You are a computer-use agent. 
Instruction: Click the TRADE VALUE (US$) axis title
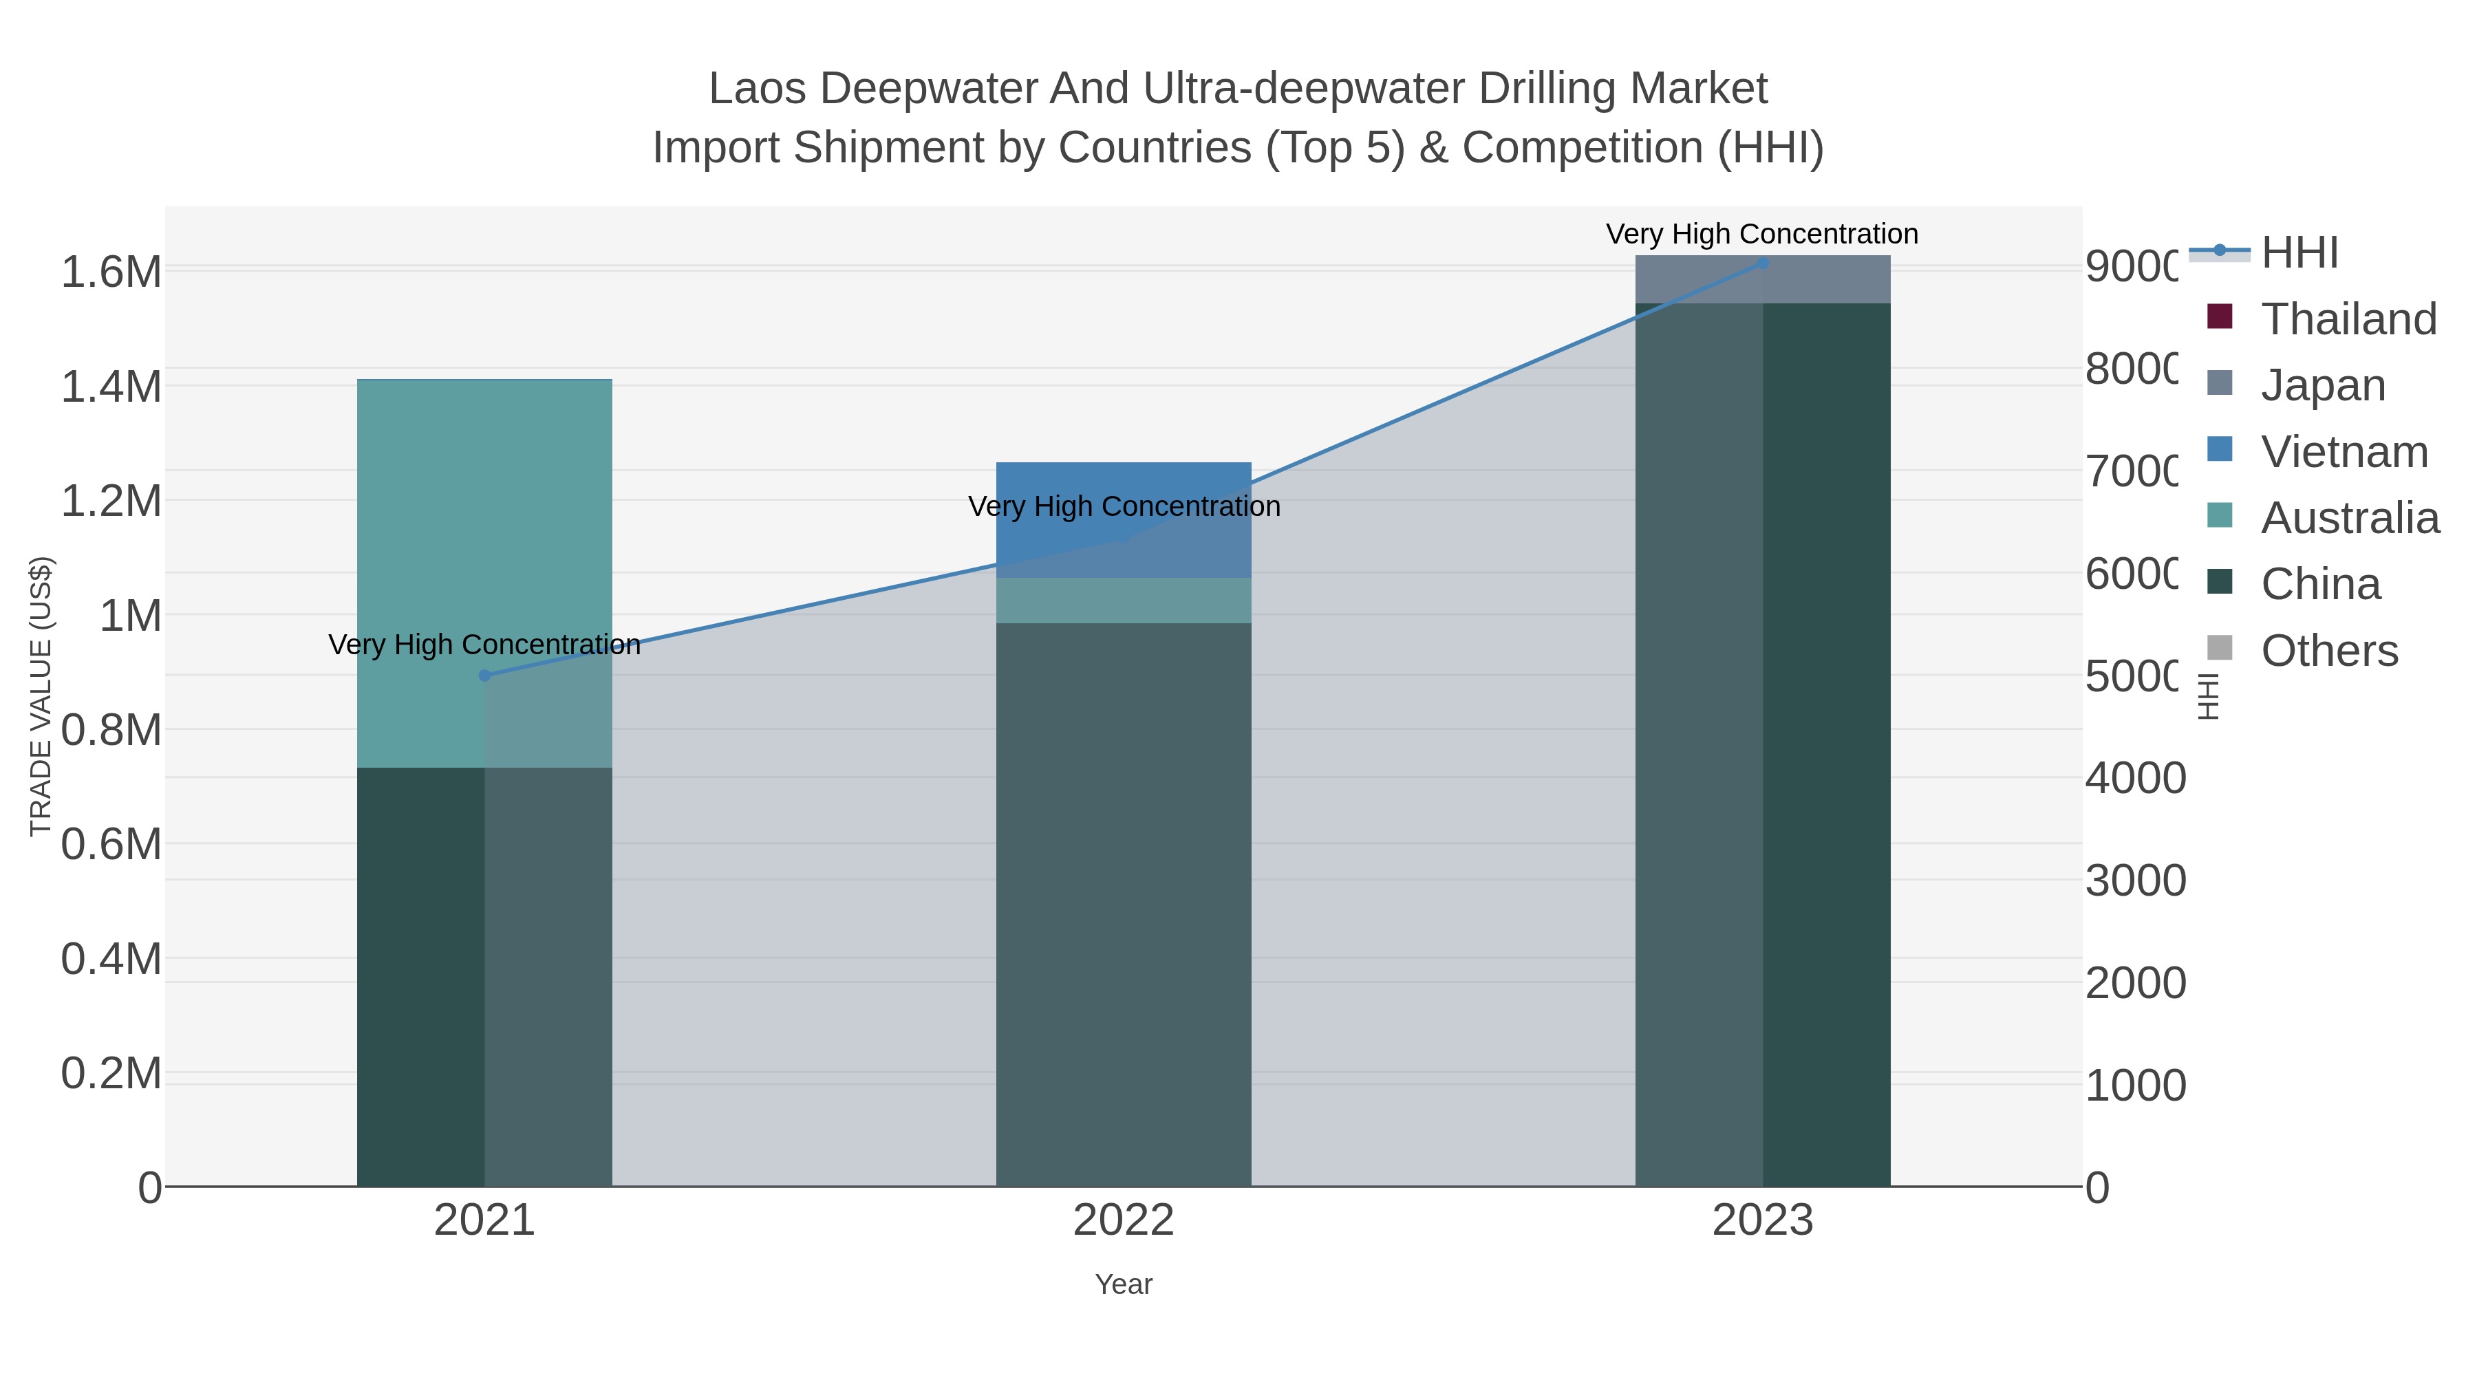(41, 696)
